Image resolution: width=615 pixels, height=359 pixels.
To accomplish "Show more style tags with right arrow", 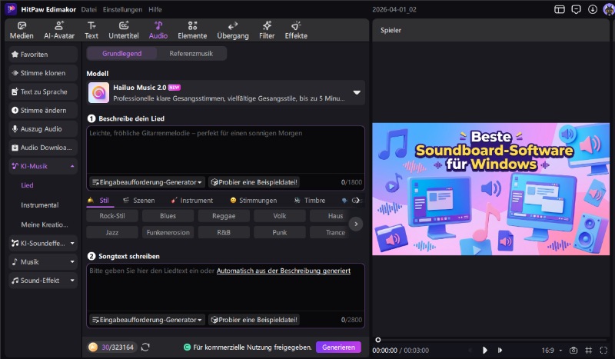I will [356, 224].
